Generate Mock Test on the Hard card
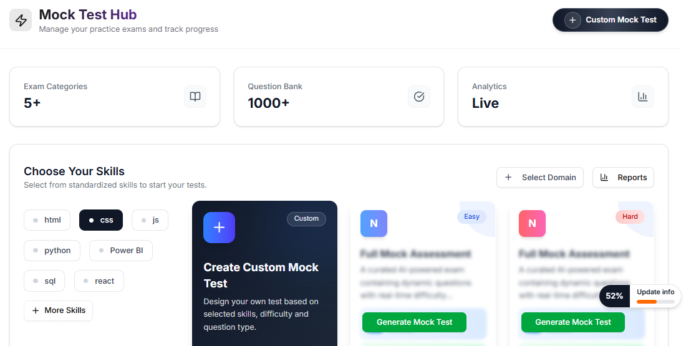 point(573,322)
